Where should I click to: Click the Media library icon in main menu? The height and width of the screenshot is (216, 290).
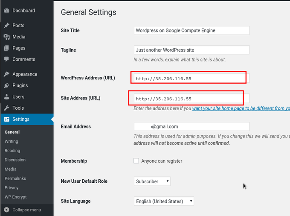(x=7, y=37)
